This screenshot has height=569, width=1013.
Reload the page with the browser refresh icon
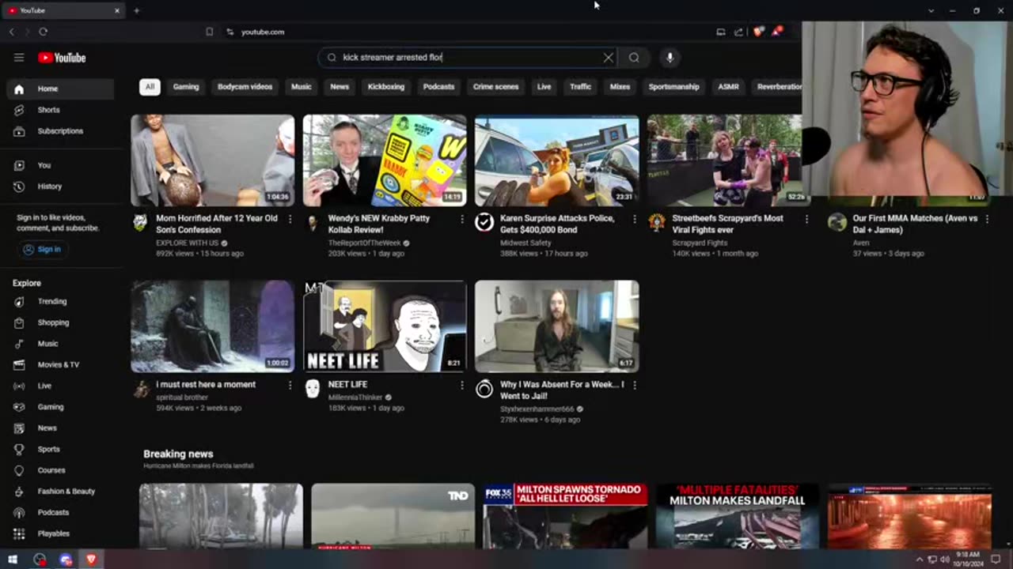pos(43,32)
